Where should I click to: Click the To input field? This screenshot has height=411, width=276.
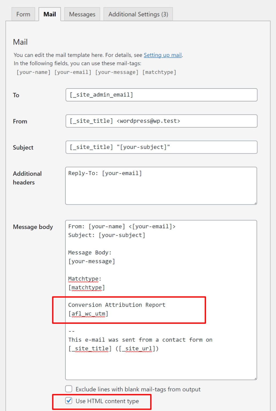point(161,95)
